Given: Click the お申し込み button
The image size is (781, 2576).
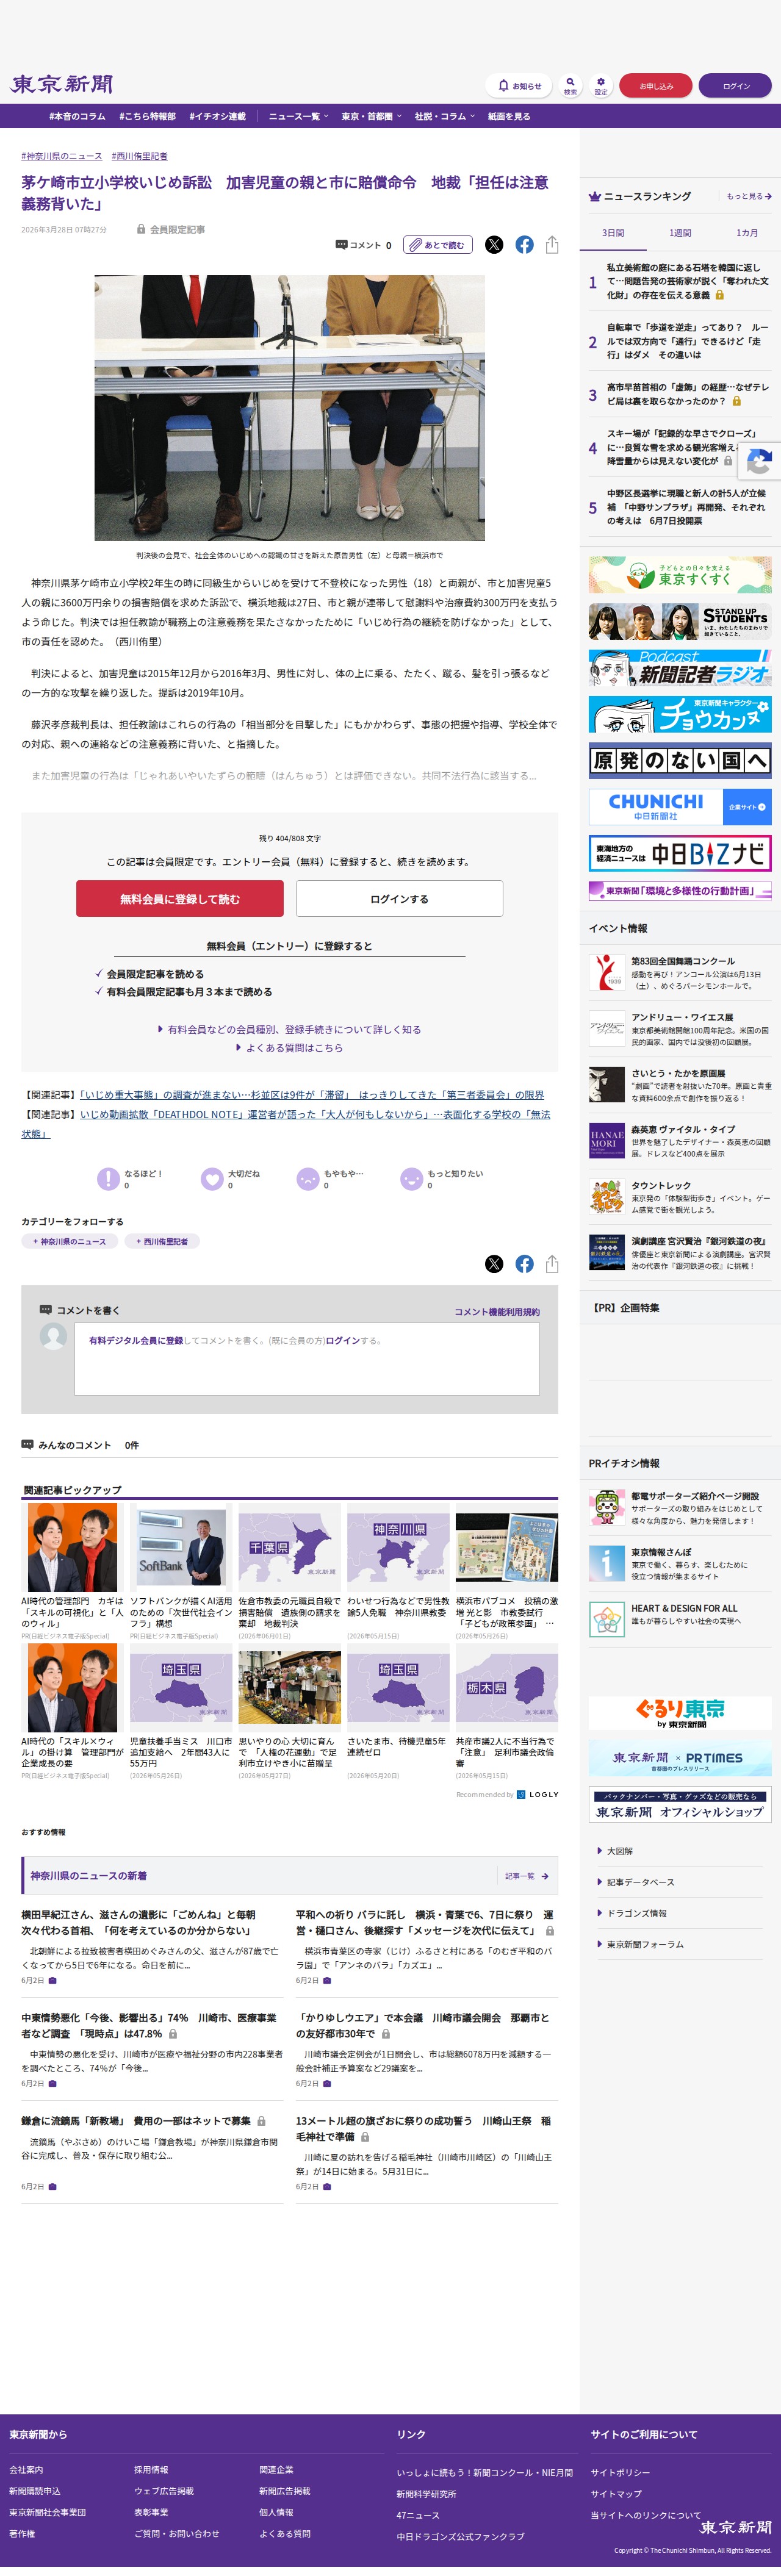Looking at the screenshot, I should tap(656, 86).
